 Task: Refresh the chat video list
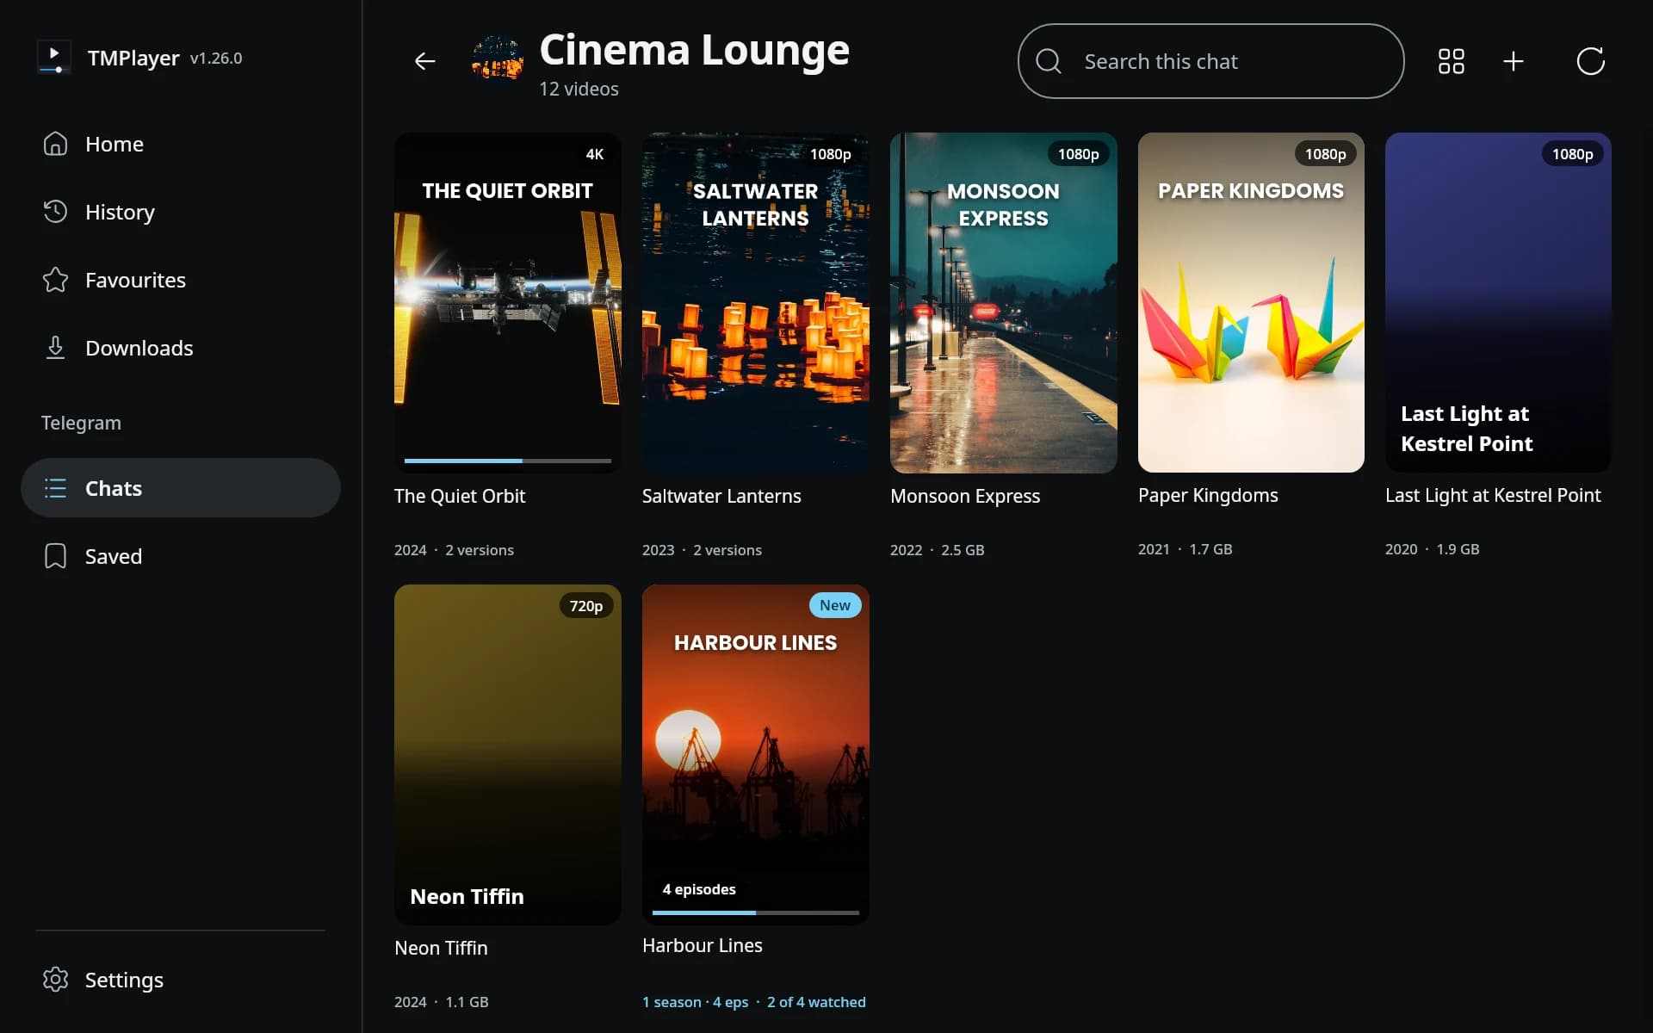[x=1590, y=61]
